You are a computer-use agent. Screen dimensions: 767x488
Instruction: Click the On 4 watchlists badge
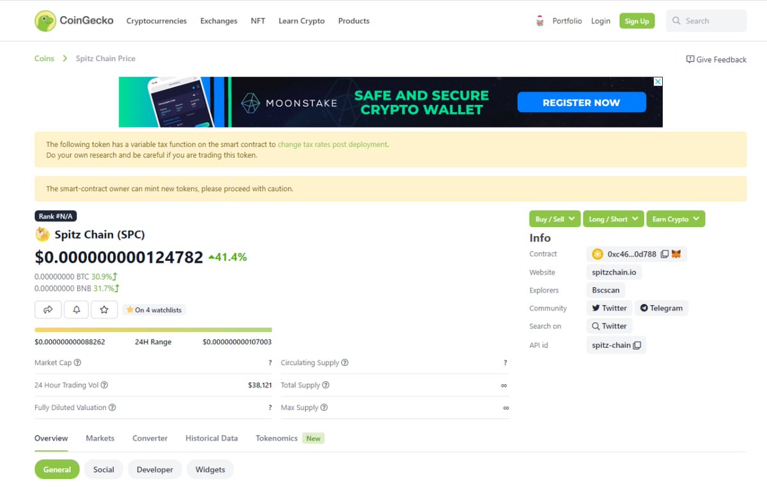tap(154, 310)
